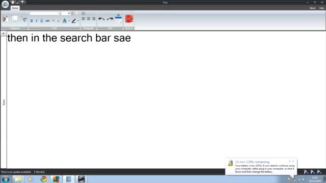Image resolution: width=326 pixels, height=183 pixels.
Task: Toggle Strikethrough abc formatting
Action: [47, 21]
